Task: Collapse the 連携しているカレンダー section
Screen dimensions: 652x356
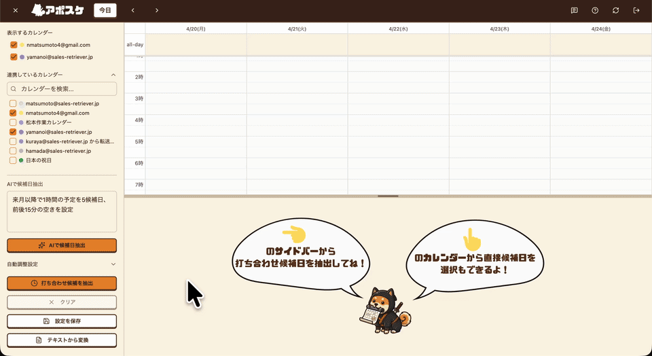Action: [x=113, y=75]
